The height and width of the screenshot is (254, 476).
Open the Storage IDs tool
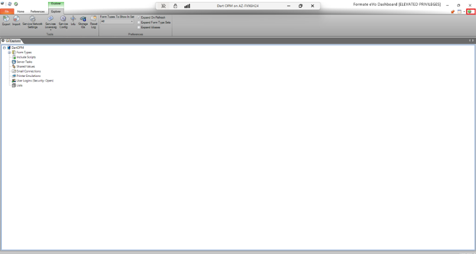pyautogui.click(x=83, y=22)
